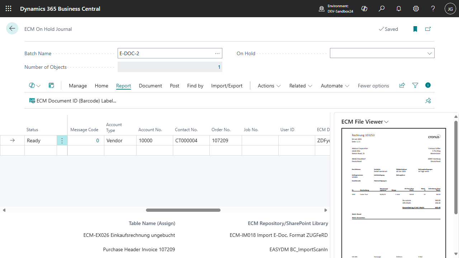Click the Message Code column header
The width and height of the screenshot is (459, 258).
[x=84, y=130]
